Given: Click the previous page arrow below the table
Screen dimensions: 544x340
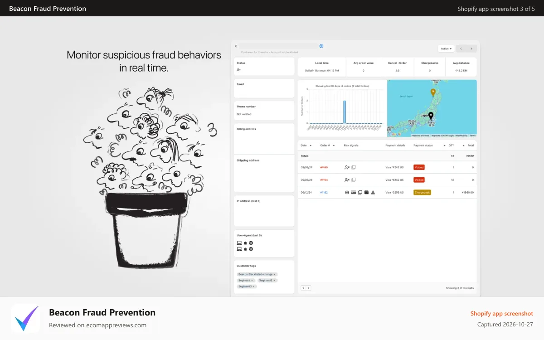Looking at the screenshot, I should point(303,288).
